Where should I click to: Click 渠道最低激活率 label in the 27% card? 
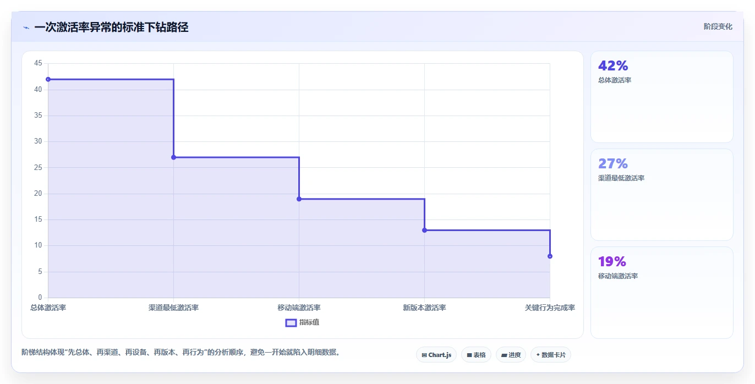tap(621, 178)
